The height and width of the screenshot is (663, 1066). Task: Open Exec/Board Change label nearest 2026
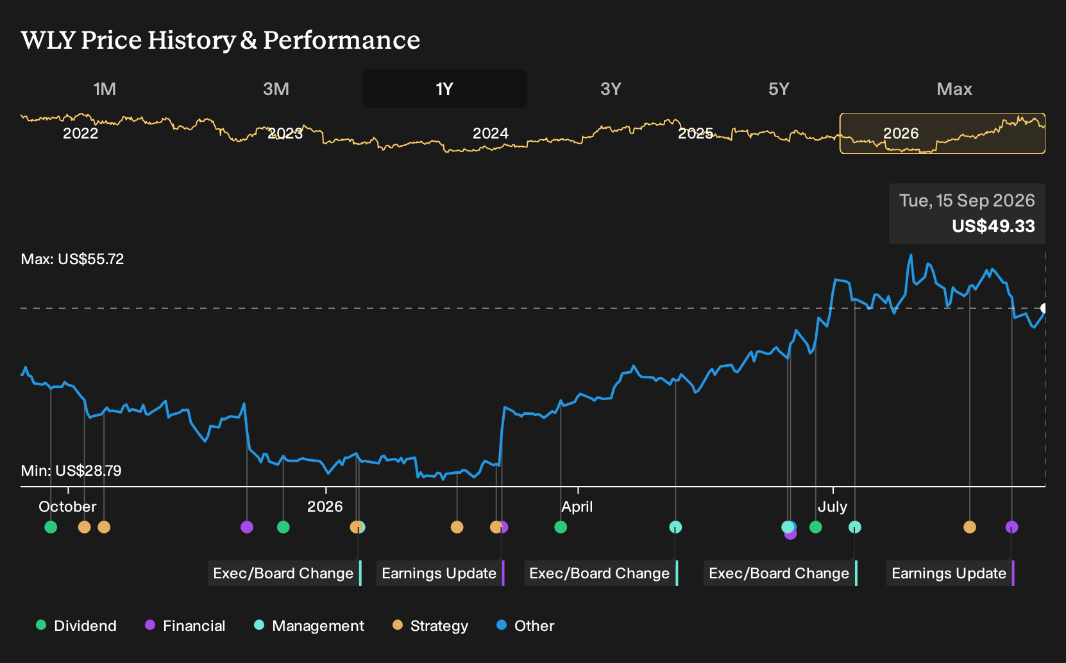[x=285, y=573]
